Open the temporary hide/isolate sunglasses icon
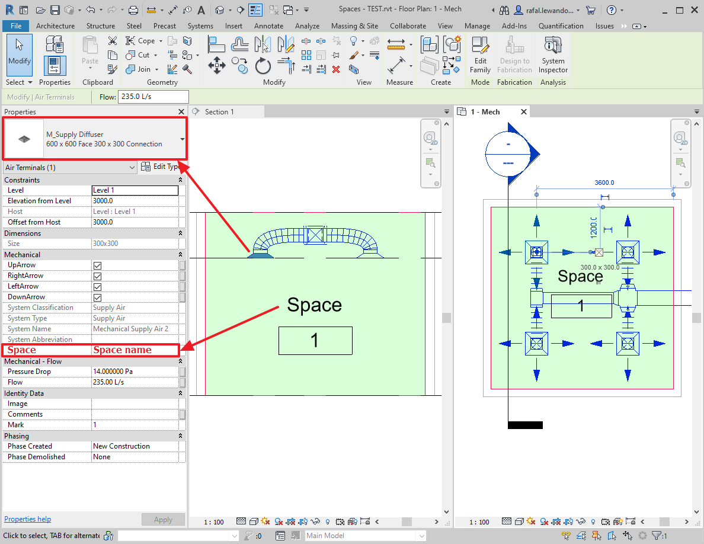 tap(315, 521)
